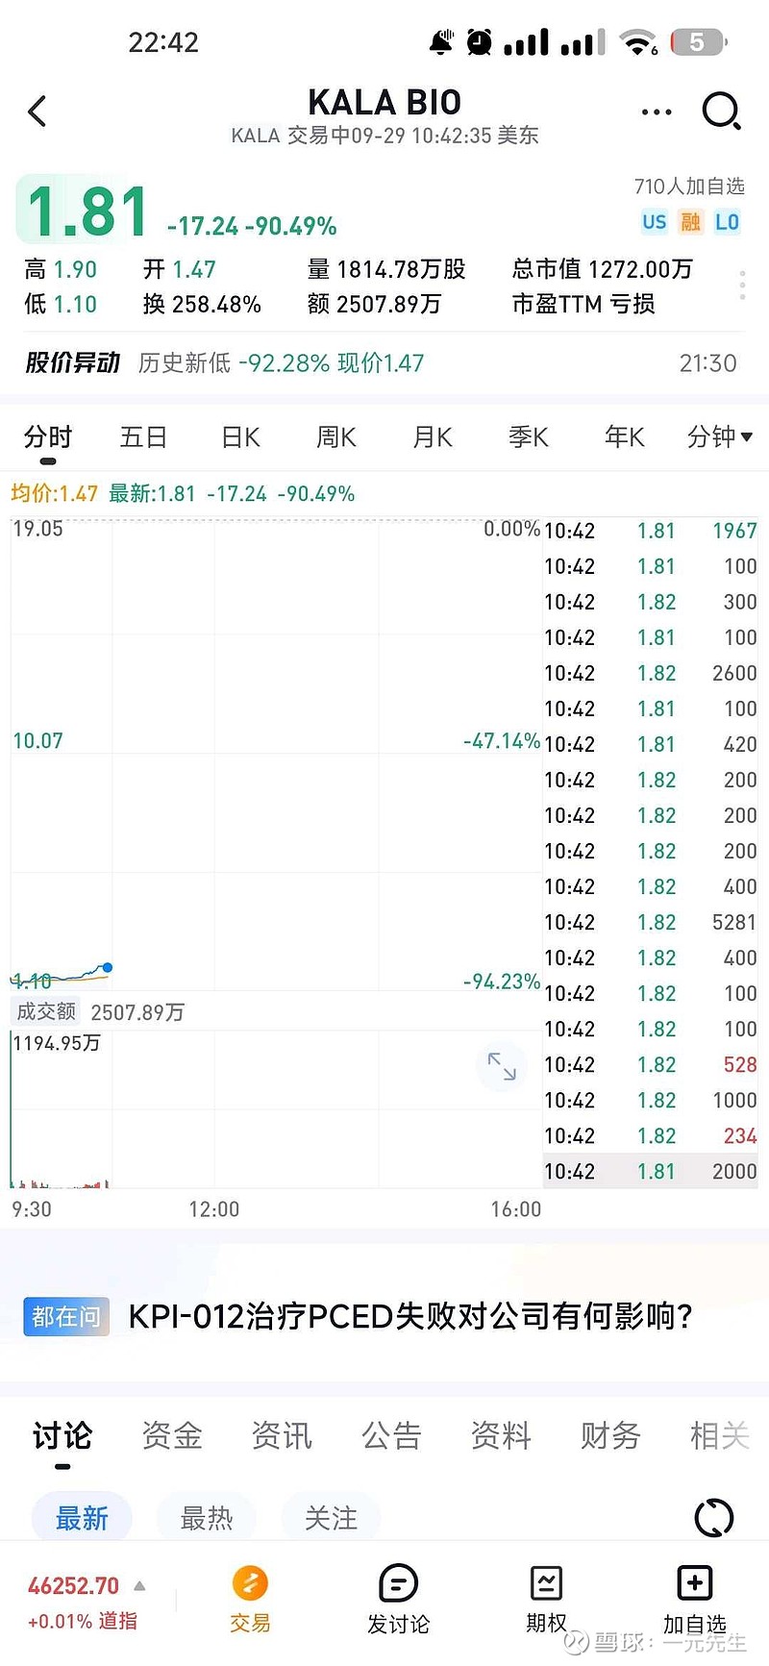Switch to the 日K chart tab
This screenshot has height=1666, width=769.
tap(240, 437)
